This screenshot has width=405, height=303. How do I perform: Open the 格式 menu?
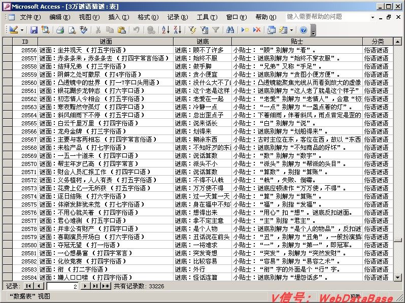[x=148, y=17]
